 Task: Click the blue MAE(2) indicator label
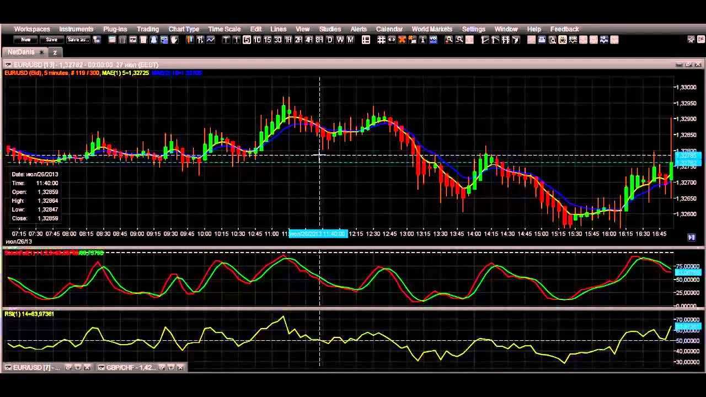click(178, 73)
